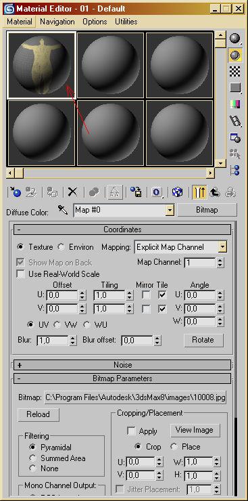Click the Bitmap map type button
This screenshot has width=248, height=501.
tap(207, 211)
